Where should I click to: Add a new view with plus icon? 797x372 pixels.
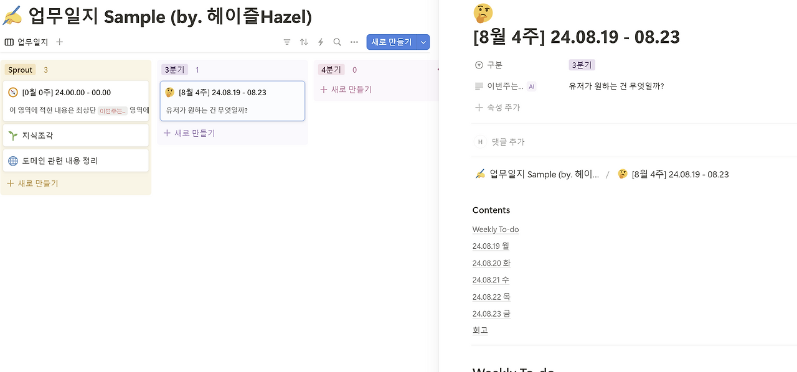tap(60, 42)
